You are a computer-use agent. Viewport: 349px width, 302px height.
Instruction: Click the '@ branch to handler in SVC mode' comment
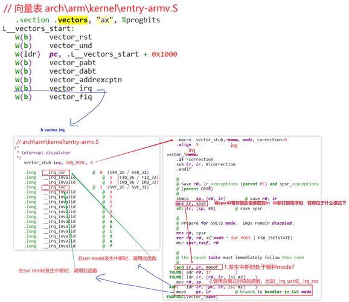[273, 292]
